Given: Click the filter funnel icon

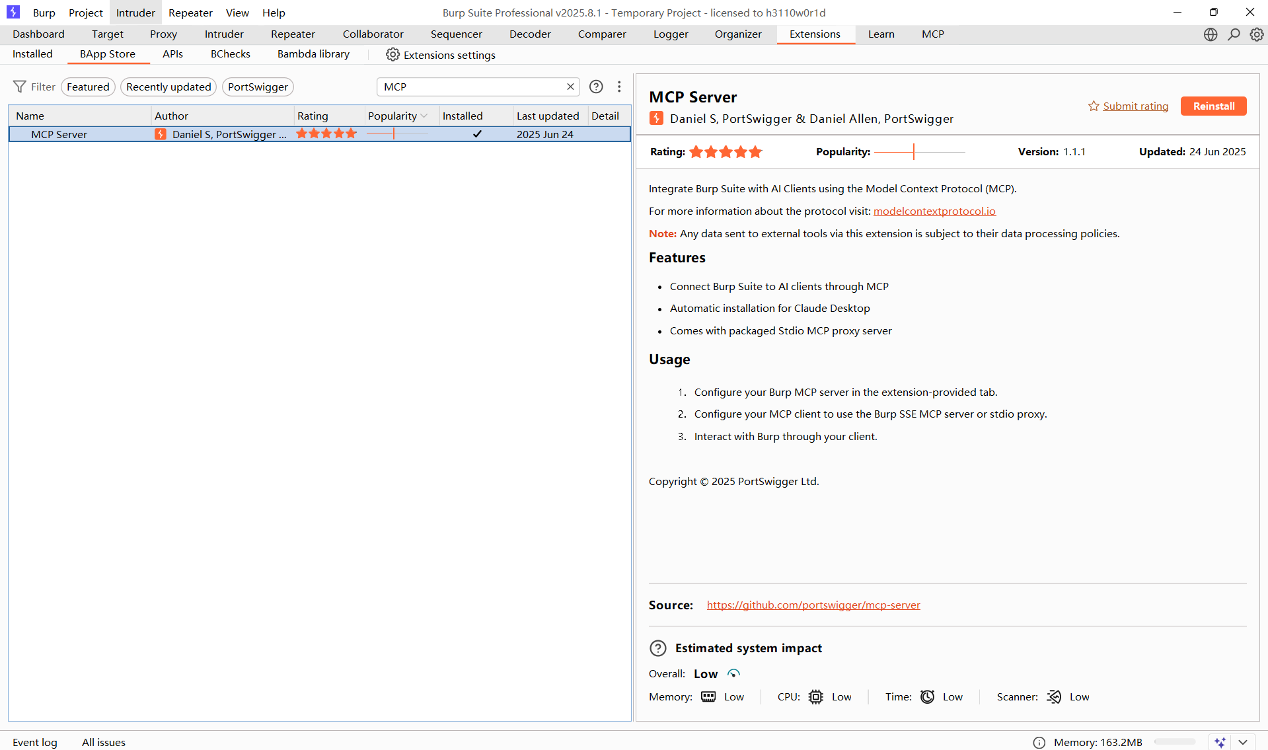Looking at the screenshot, I should point(20,87).
